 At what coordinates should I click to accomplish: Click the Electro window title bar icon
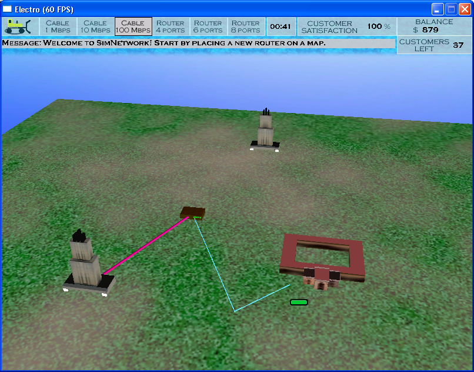8,9
